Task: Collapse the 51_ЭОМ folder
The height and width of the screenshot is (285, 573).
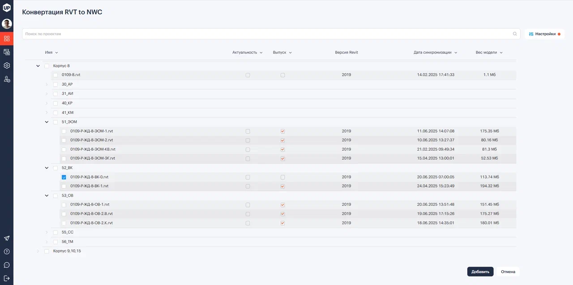Action: [47, 122]
